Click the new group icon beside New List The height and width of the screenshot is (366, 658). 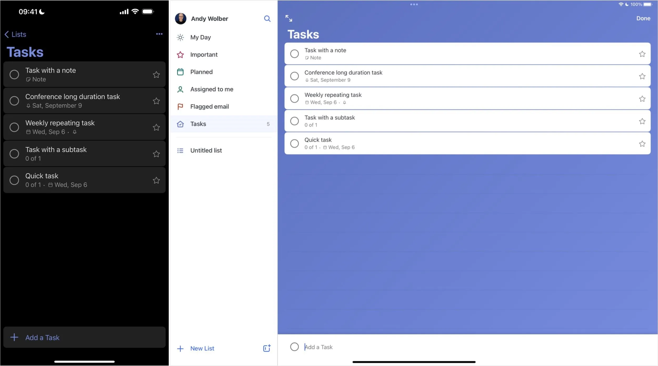(267, 348)
